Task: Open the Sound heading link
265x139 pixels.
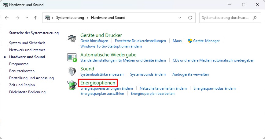Action: click(87, 69)
